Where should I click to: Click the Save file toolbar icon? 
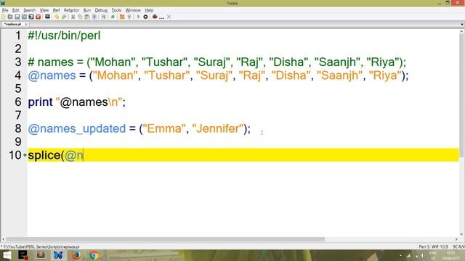pyautogui.click(x=17, y=17)
